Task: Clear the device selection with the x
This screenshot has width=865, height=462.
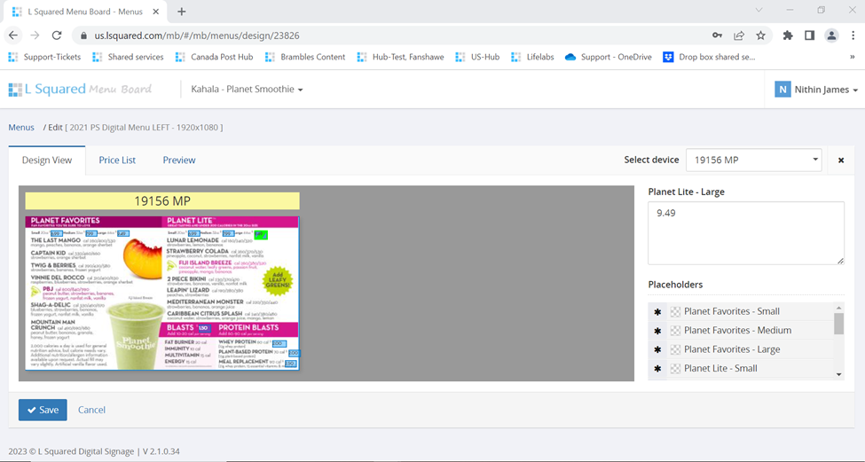Action: pos(841,161)
